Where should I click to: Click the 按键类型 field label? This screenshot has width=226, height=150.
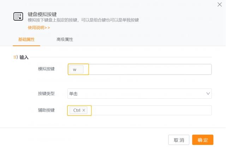(46, 94)
